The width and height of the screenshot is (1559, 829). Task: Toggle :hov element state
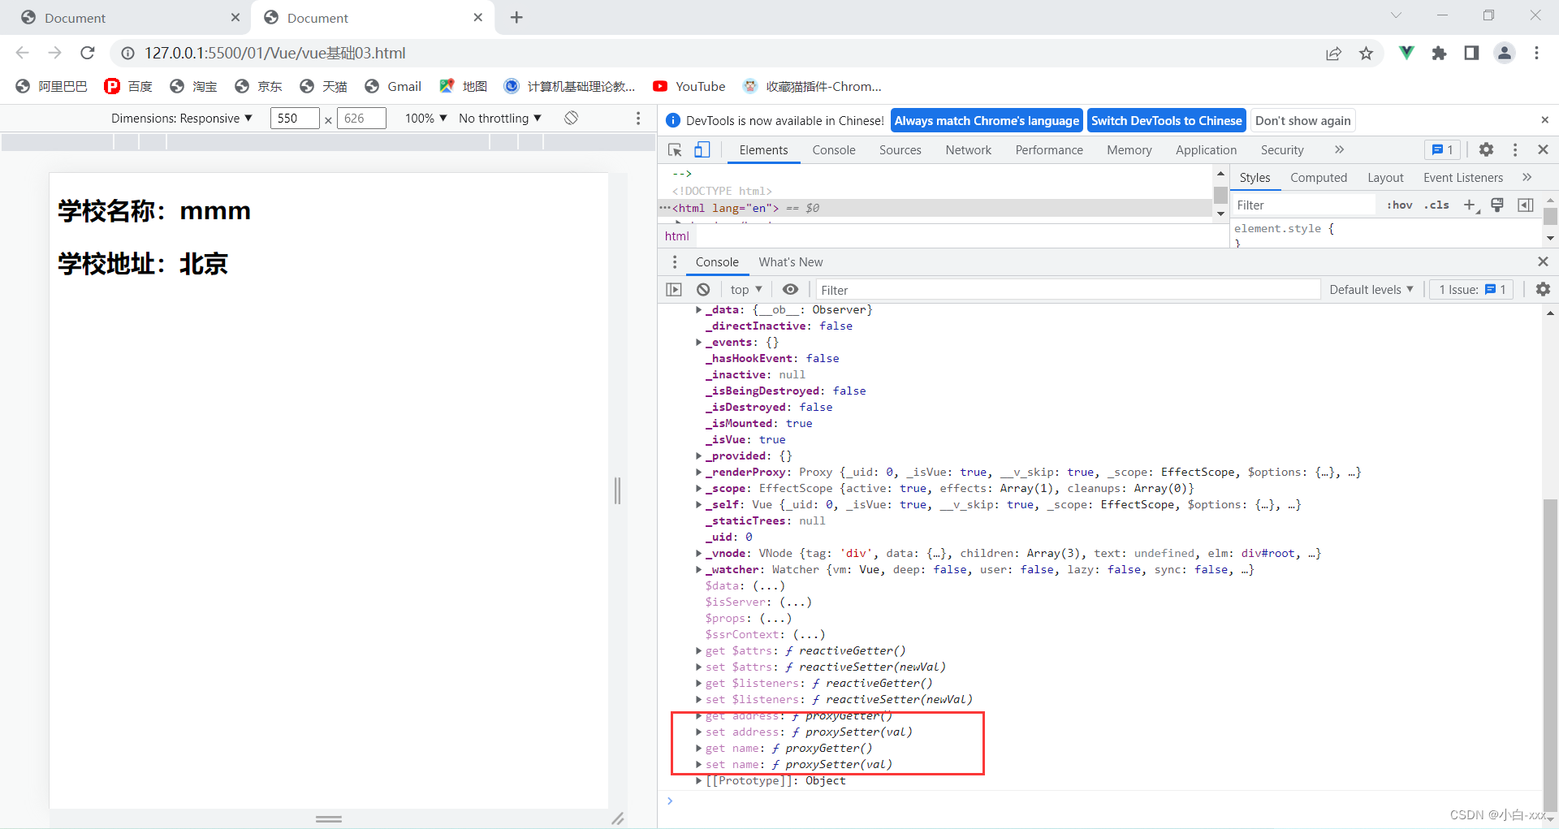tap(1399, 205)
